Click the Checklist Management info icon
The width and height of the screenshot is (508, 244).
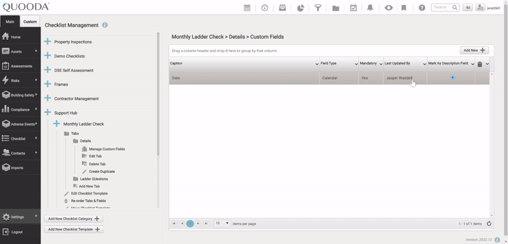coord(105,25)
